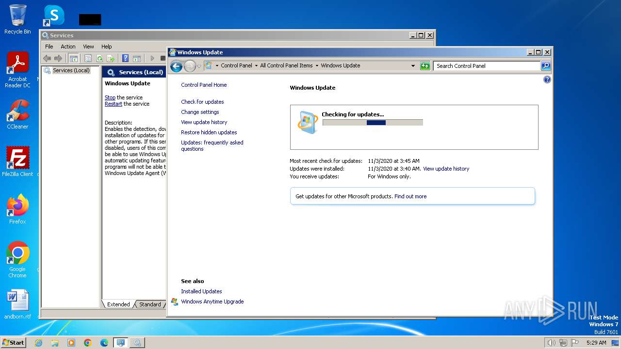Open address bar history dropdown arrow
Viewport: 621px width, 349px height.
pos(413,66)
